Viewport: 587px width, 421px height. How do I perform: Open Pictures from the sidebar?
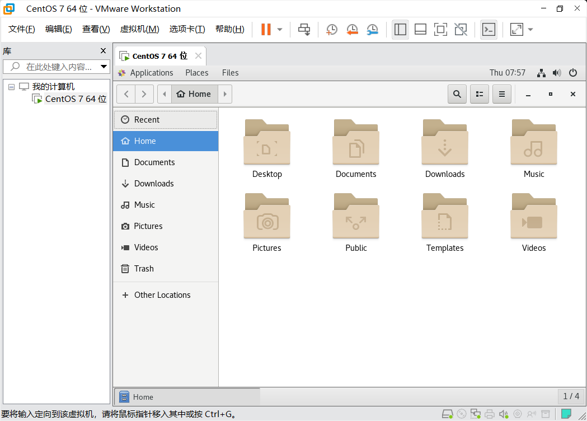[166, 226]
